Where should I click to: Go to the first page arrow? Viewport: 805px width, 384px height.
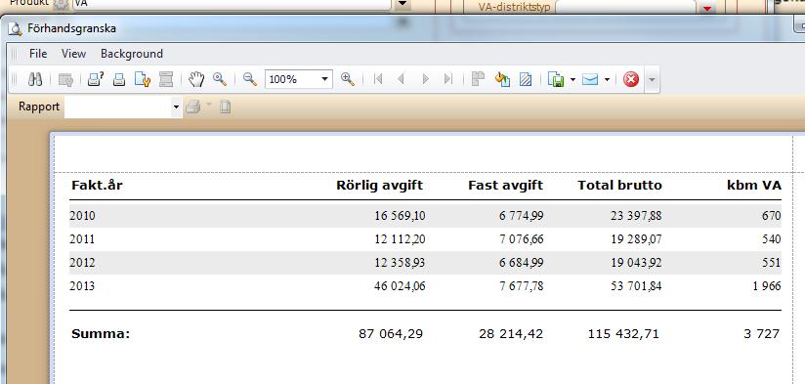(378, 79)
